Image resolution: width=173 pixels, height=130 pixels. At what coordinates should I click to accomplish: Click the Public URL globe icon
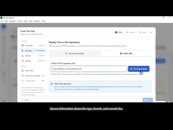click(121, 54)
